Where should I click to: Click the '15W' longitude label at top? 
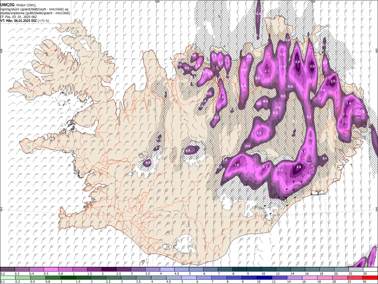pos(313,1)
